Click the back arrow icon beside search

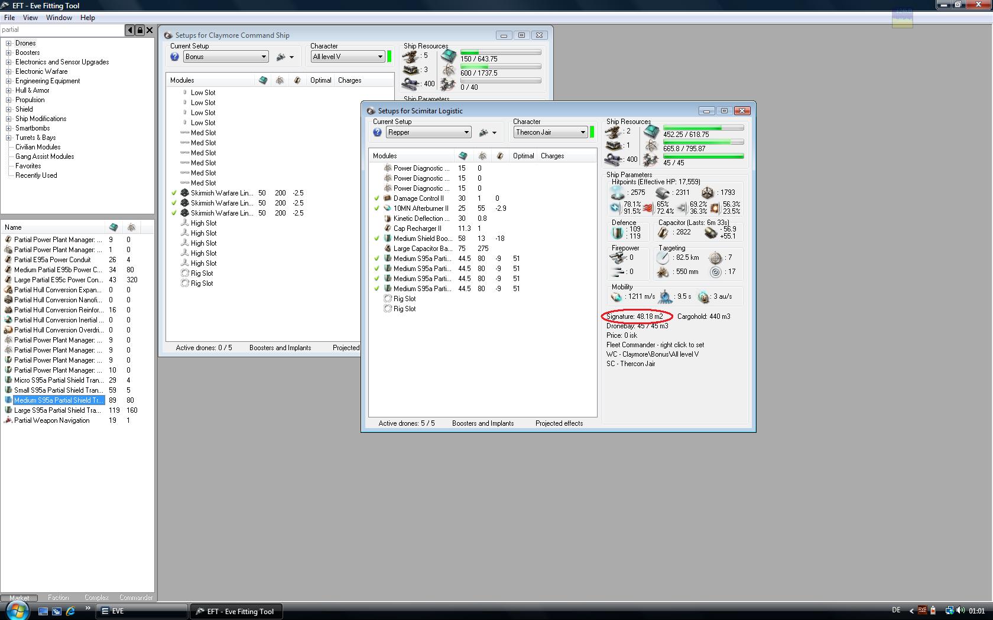point(129,30)
